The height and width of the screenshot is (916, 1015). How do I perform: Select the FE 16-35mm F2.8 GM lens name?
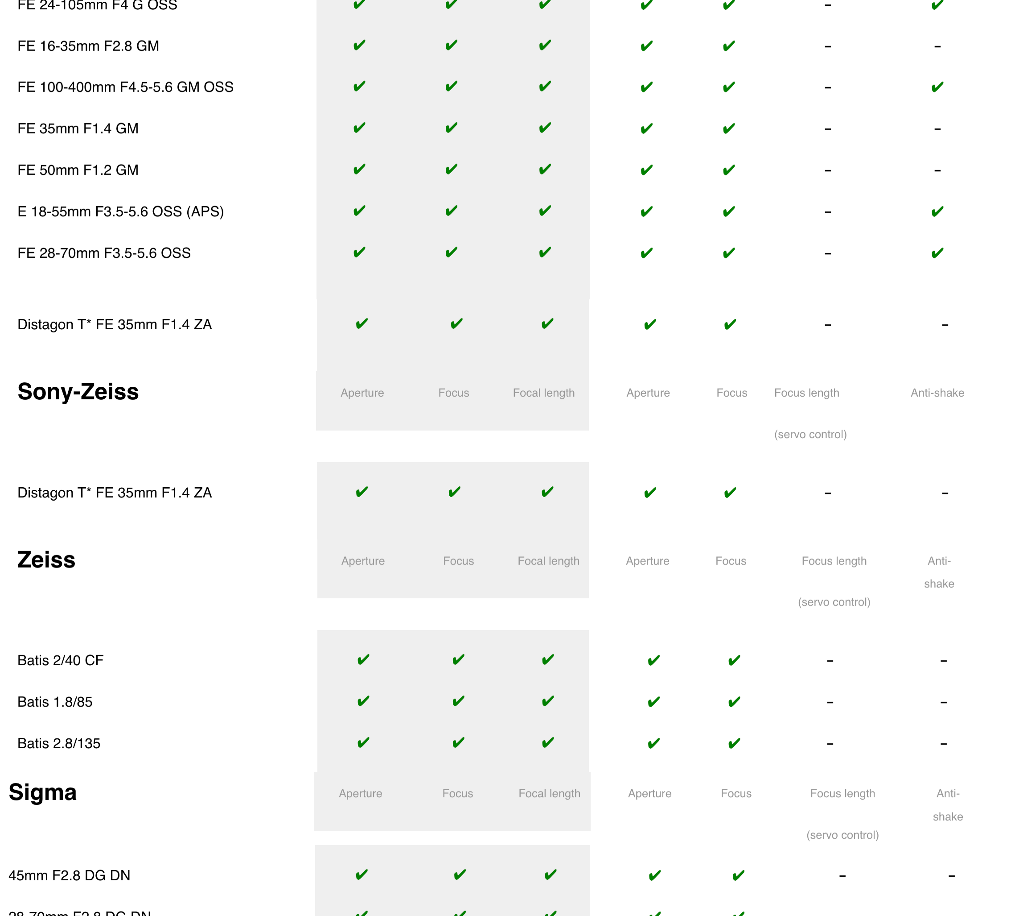click(x=88, y=46)
